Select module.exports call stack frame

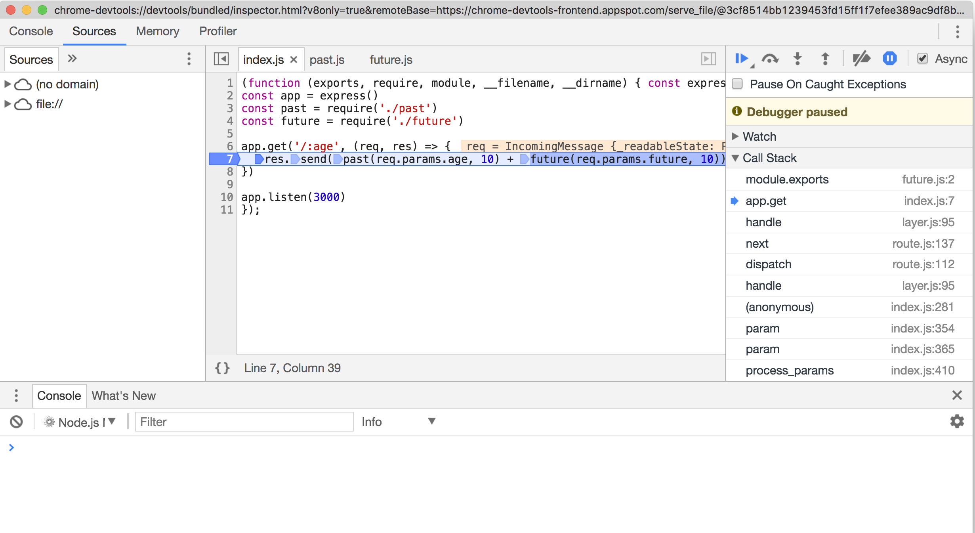tap(849, 180)
